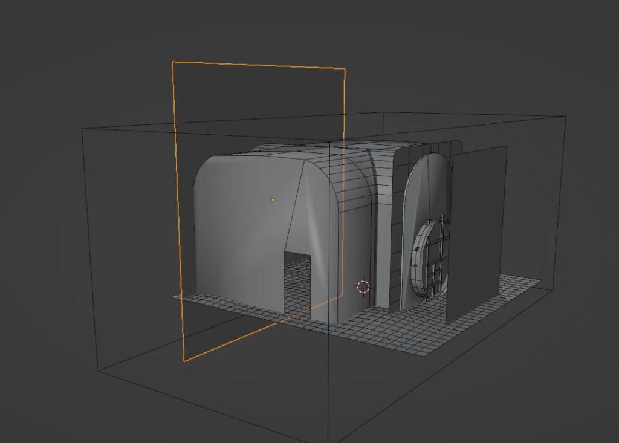Image resolution: width=619 pixels, height=443 pixels.
Task: Click the top-right corner of orange plane
Action: tap(345, 68)
